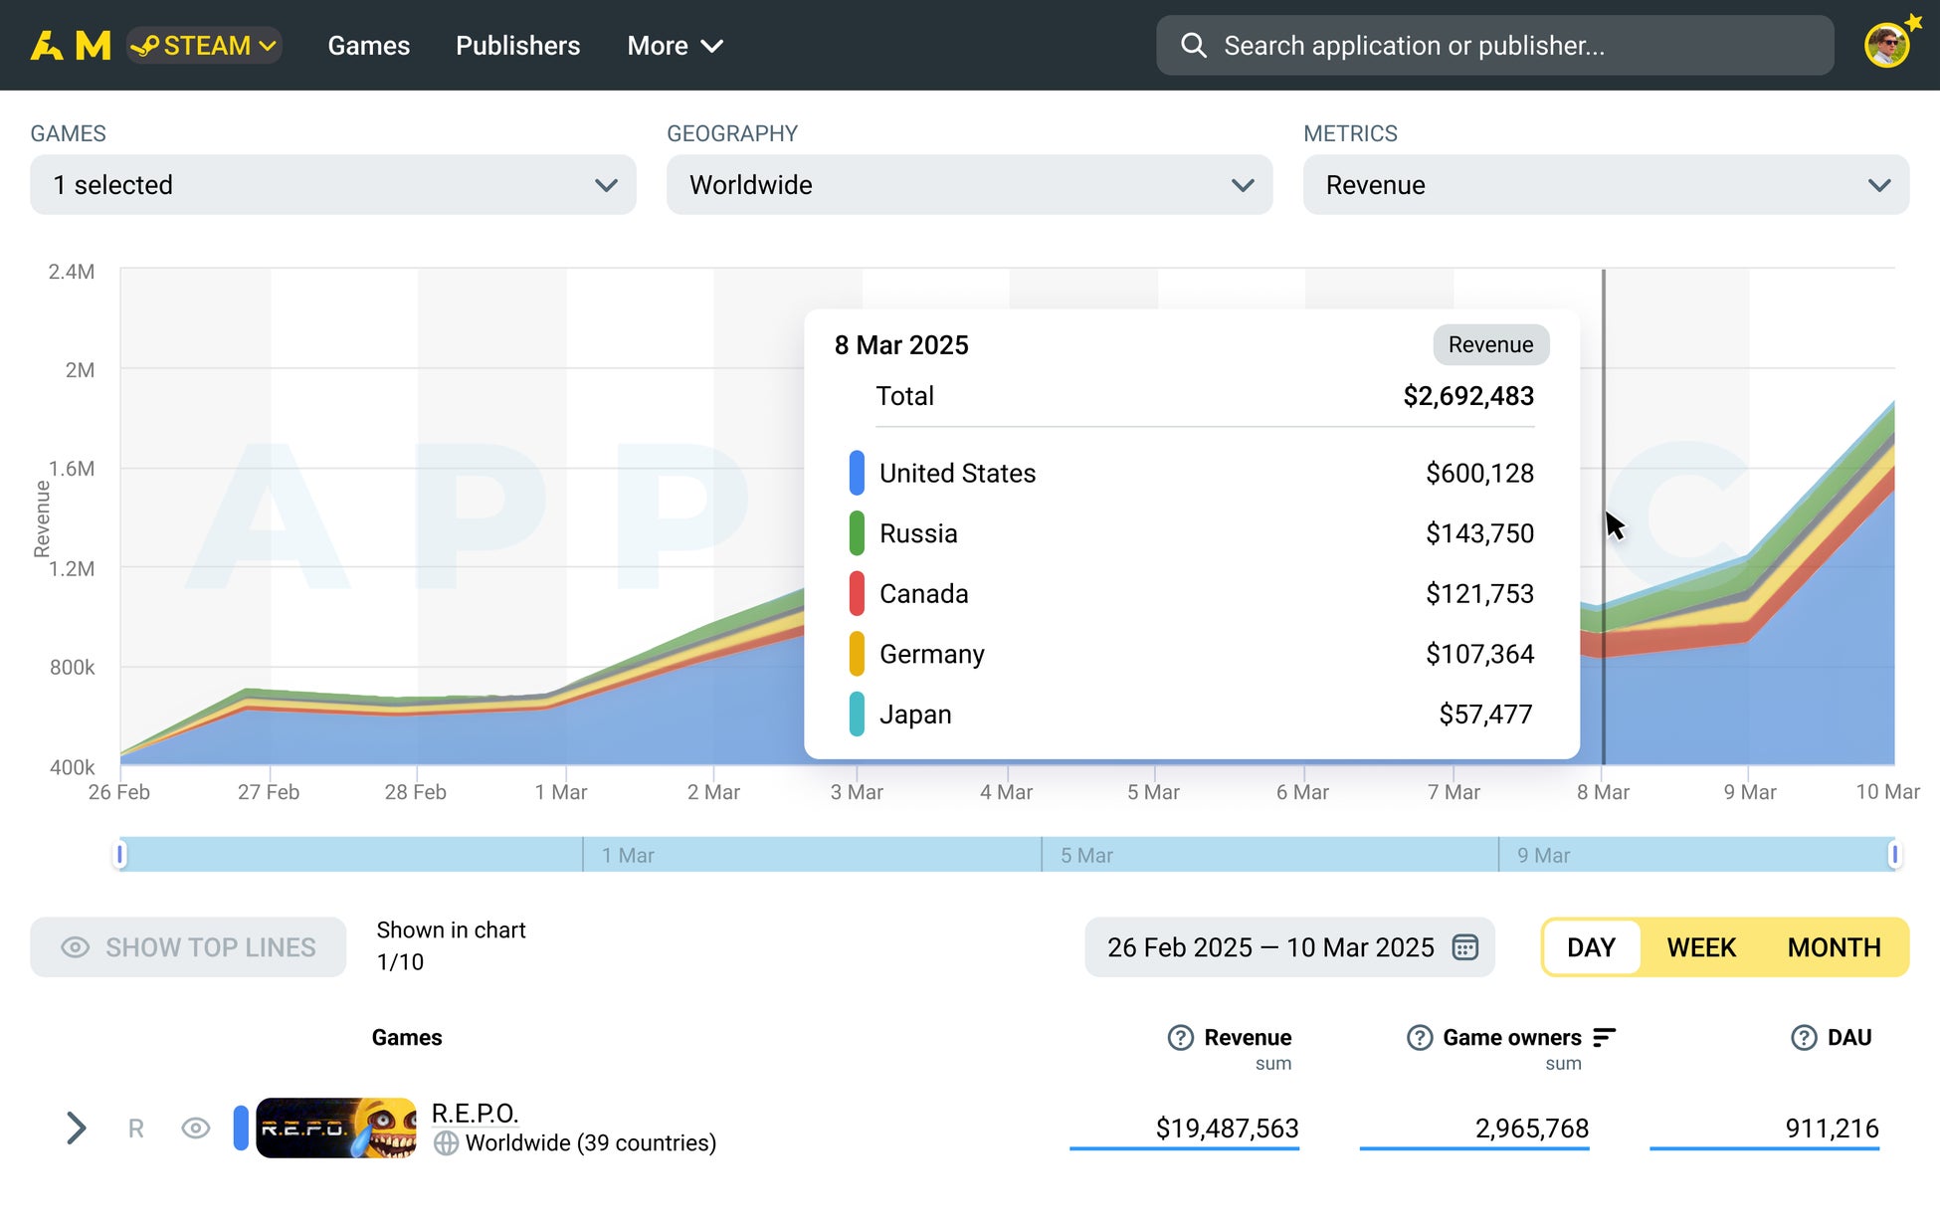Click the visibility eye icon for R.E.P.O.
Screen dimensions: 1940x1232
(x=194, y=1128)
